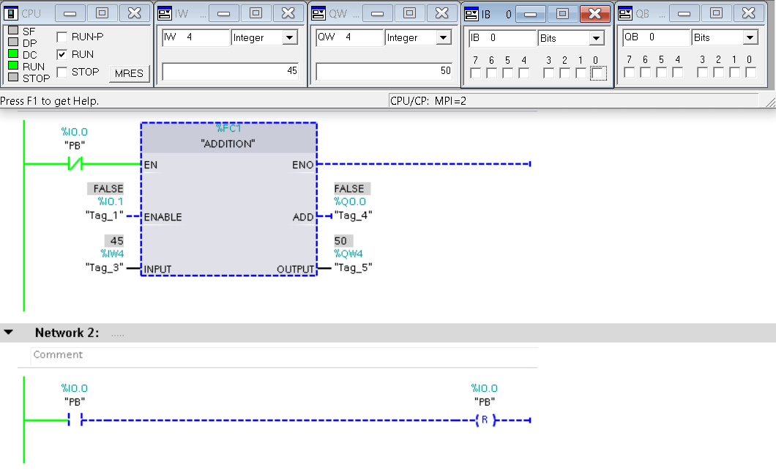776x474 pixels.
Task: Minimize the IW window
Action: tap(224, 13)
